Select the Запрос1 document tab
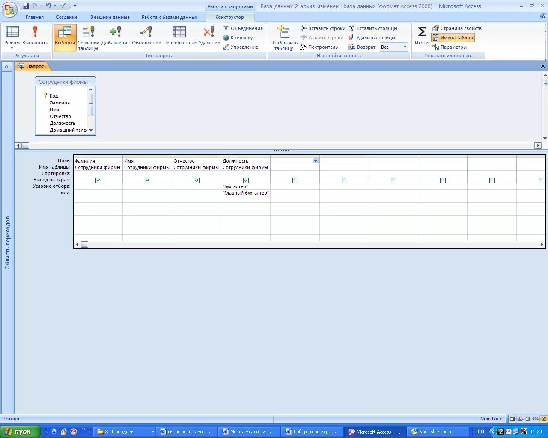The width and height of the screenshot is (548, 438). tap(33, 66)
